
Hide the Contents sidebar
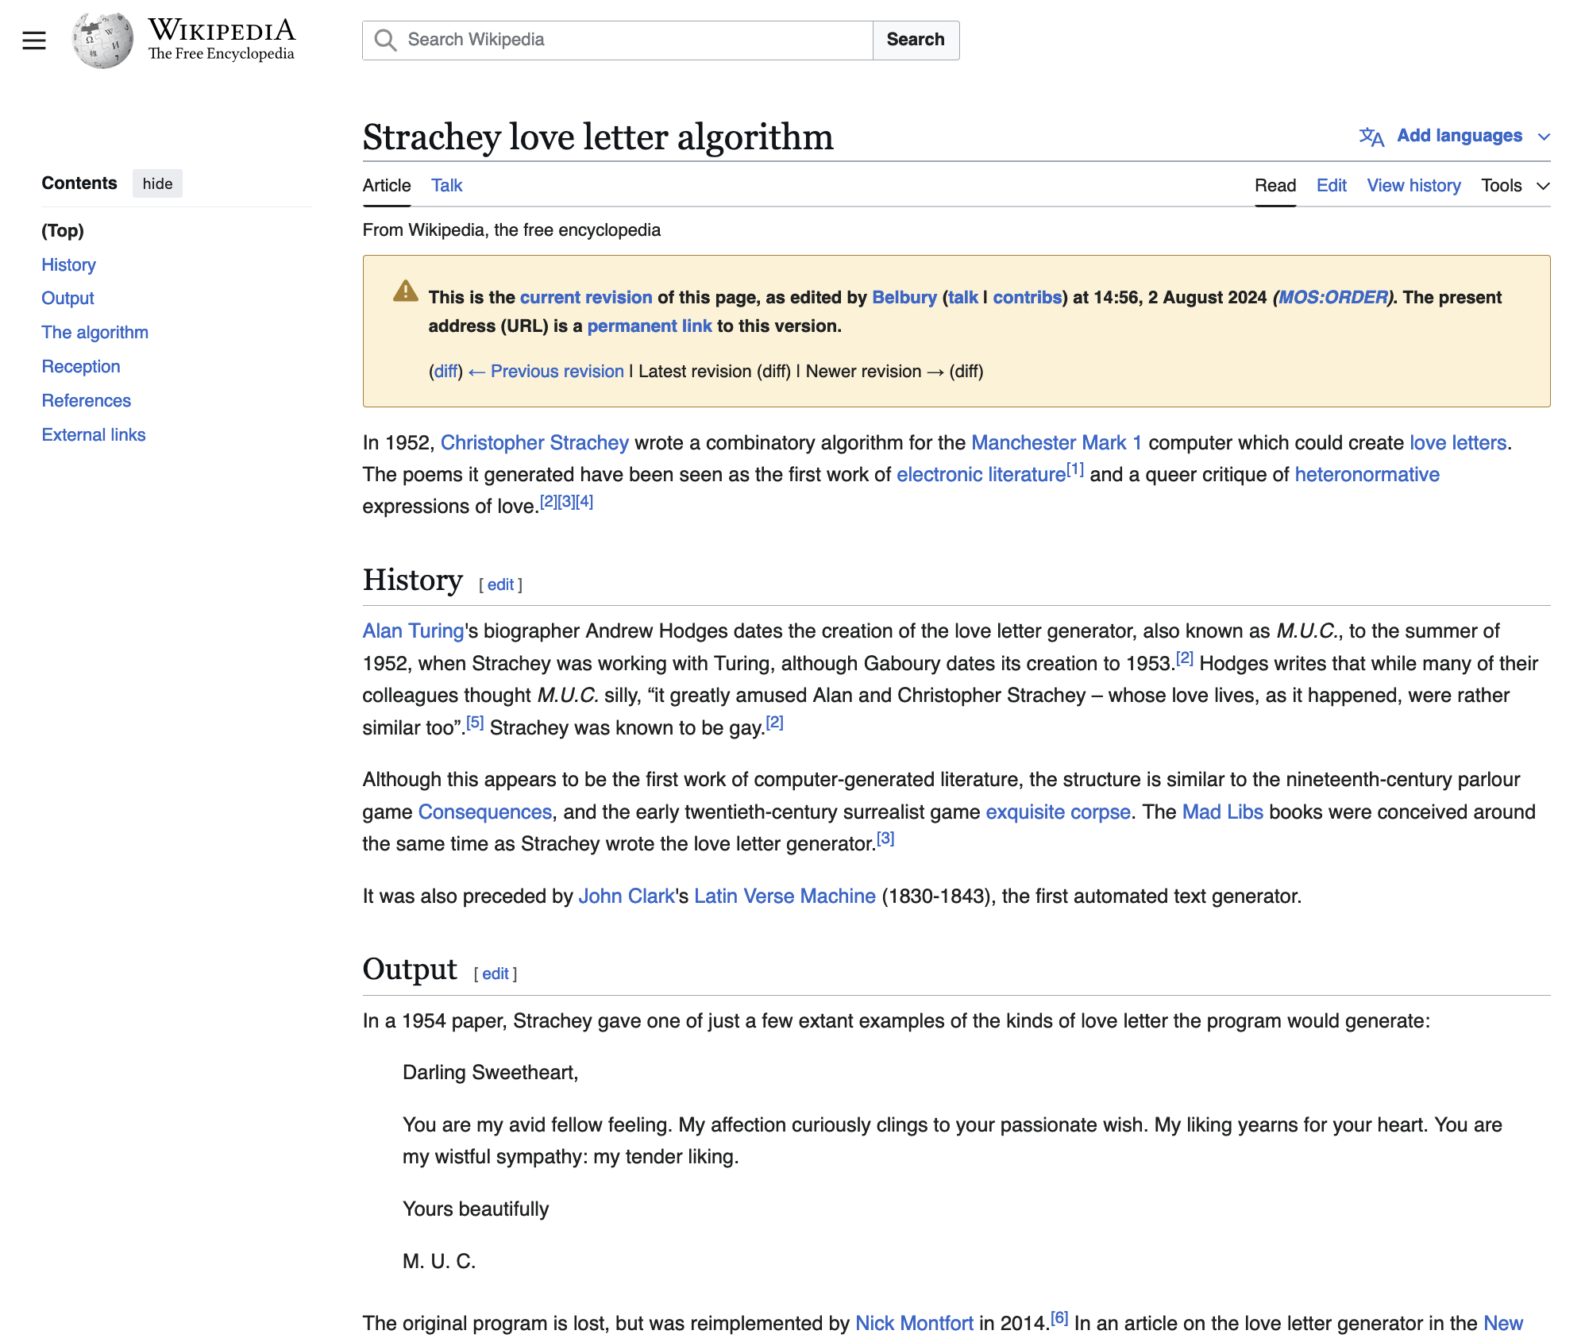click(x=157, y=183)
